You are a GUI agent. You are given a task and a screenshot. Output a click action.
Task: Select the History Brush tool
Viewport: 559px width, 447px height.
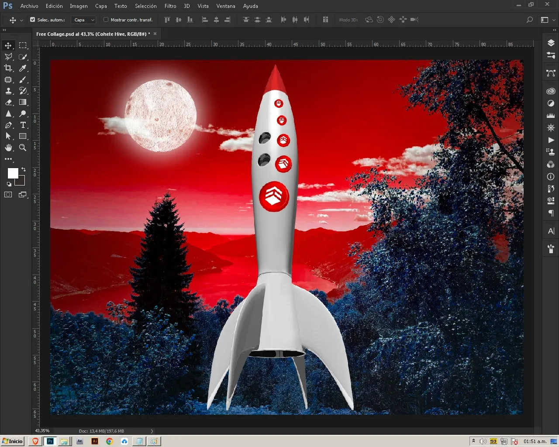[x=23, y=91]
